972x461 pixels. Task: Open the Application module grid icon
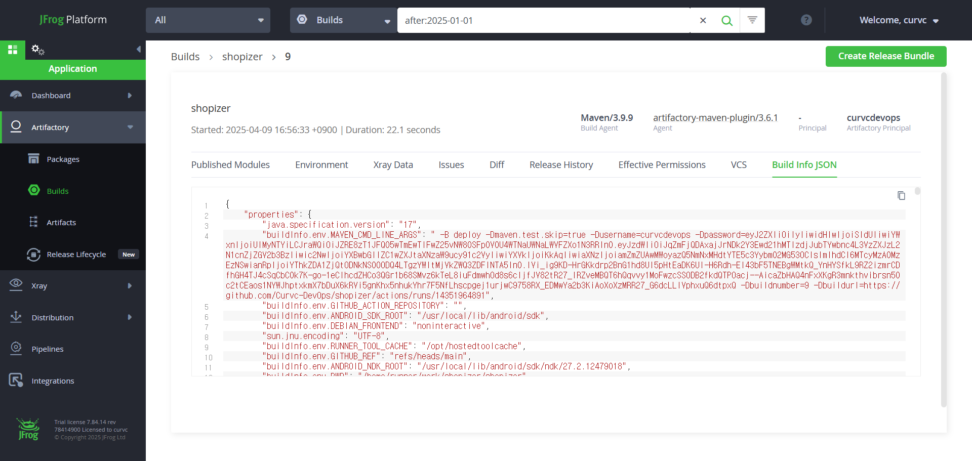(13, 50)
